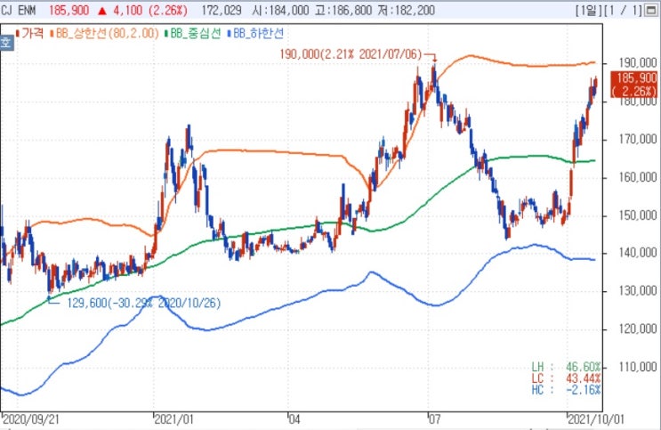Viewport: 661px width, 430px height.
Task: Click the orange BB_상한선 color marker
Action: (x=52, y=33)
